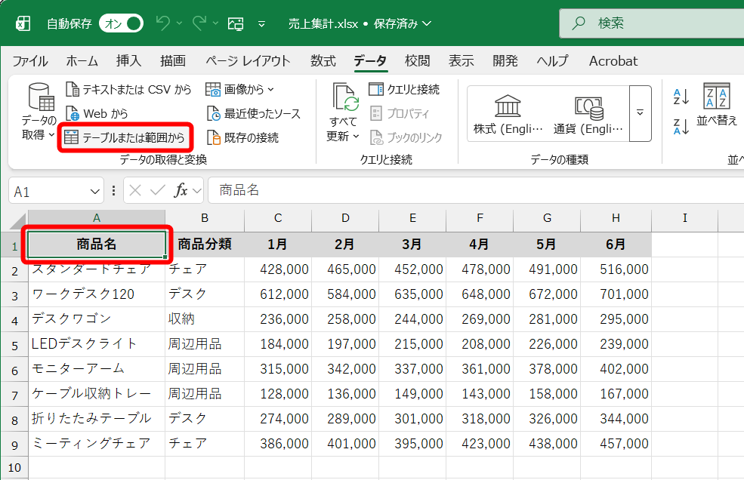
Task: Click the 6月 header cell
Action: (x=616, y=245)
